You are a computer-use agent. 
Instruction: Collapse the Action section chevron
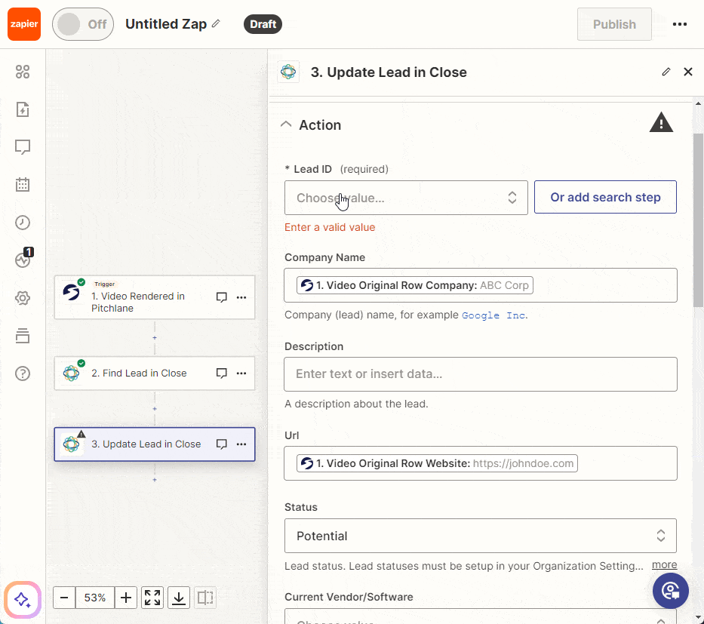click(286, 124)
